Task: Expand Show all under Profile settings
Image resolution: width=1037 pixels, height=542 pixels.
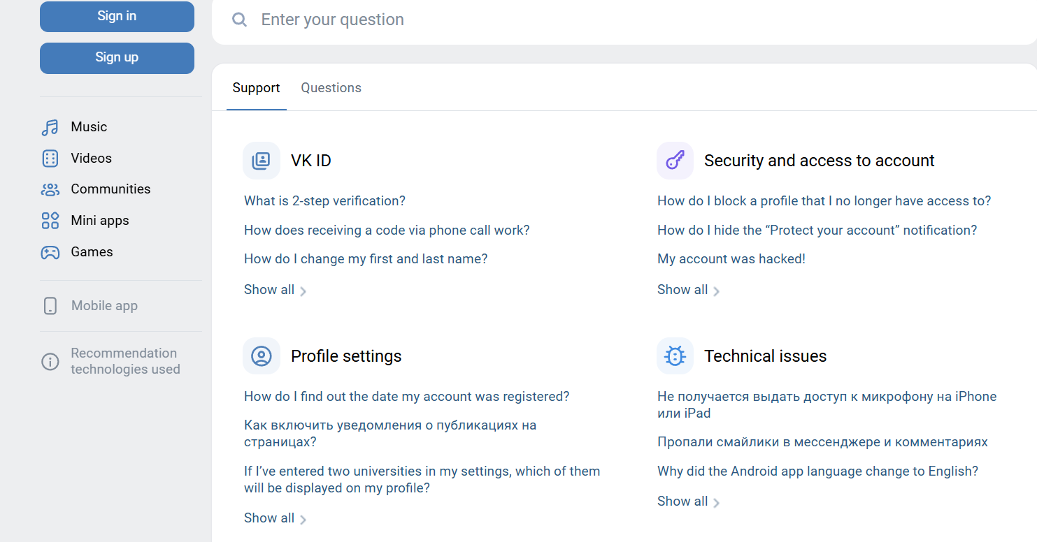Action: point(275,518)
